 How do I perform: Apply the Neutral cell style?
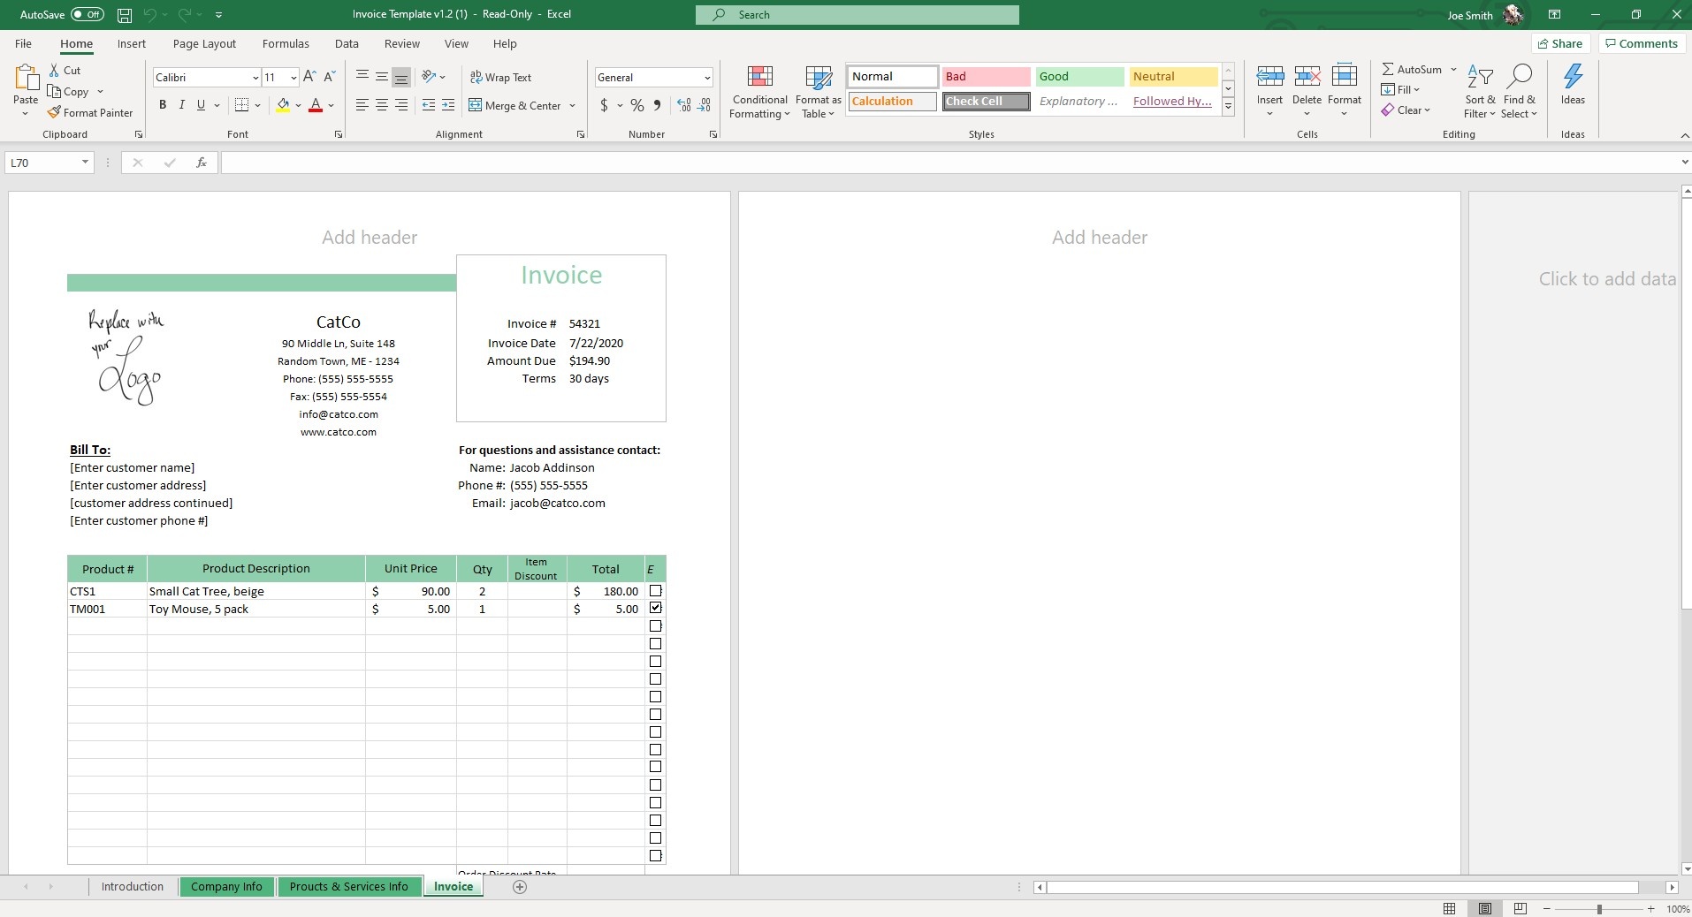1173,77
